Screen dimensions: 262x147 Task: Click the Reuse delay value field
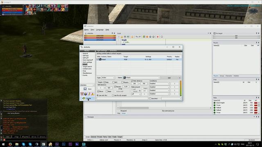pyautogui.click(x=126, y=87)
